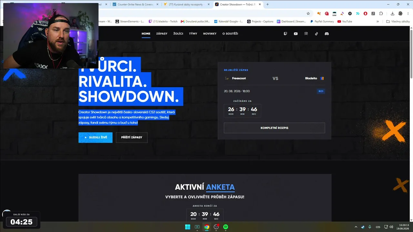Open Dashboard | Stream bookmark

click(291, 22)
